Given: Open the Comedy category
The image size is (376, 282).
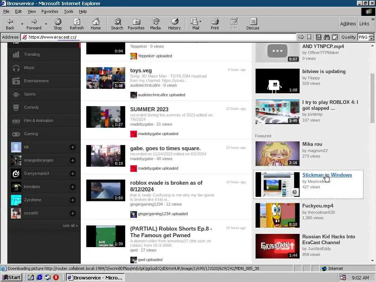Looking at the screenshot, I should [44, 107].
